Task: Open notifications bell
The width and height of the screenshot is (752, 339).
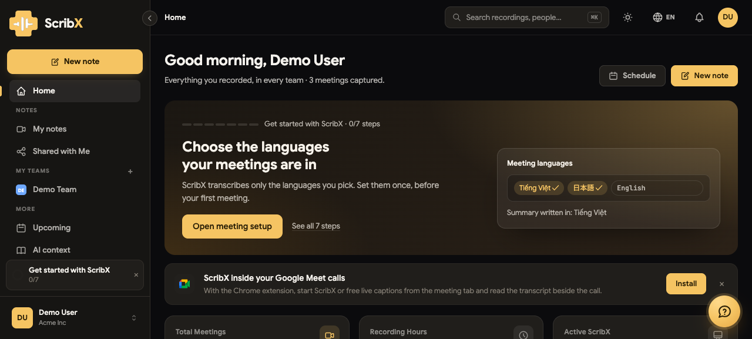Action: pos(699,18)
